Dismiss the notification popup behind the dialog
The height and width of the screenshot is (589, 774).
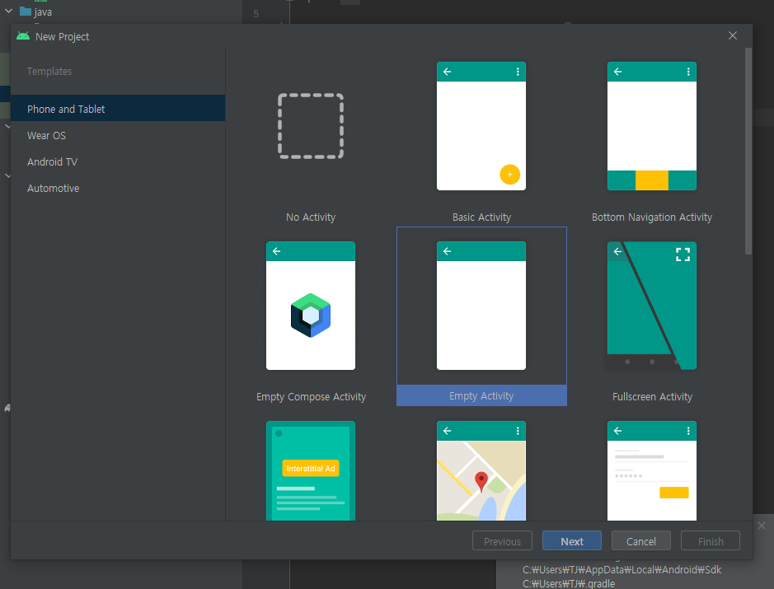click(762, 526)
